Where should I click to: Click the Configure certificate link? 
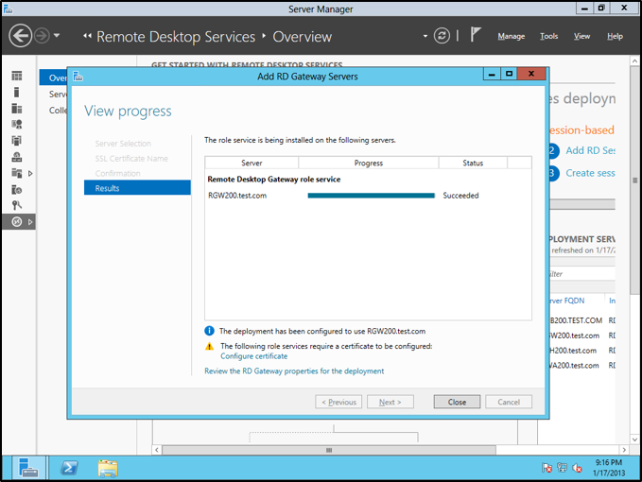[253, 356]
